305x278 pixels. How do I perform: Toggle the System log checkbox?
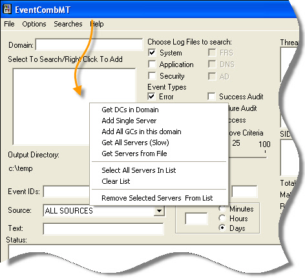click(152, 53)
